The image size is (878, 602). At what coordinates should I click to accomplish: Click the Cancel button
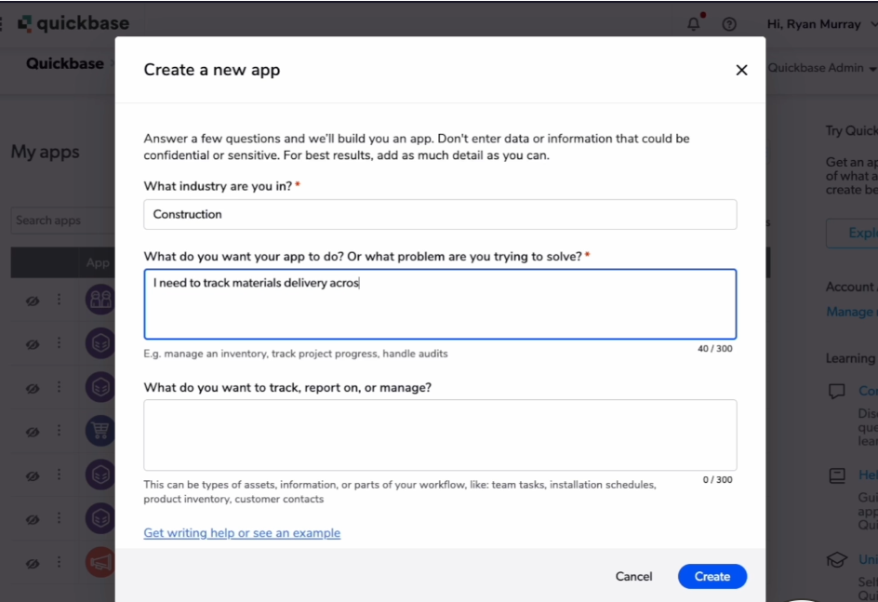click(x=633, y=576)
